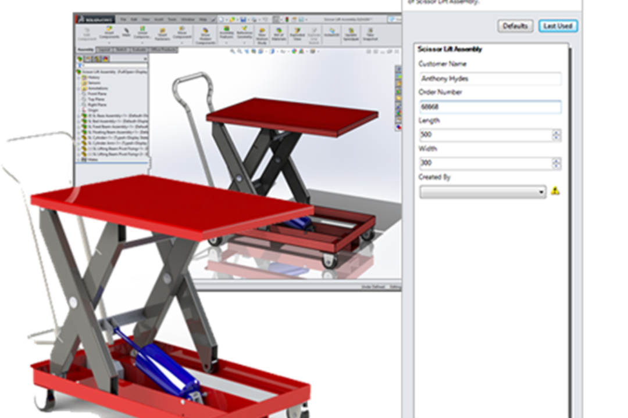Open the Insert menu
The height and width of the screenshot is (418, 628).
(x=159, y=20)
